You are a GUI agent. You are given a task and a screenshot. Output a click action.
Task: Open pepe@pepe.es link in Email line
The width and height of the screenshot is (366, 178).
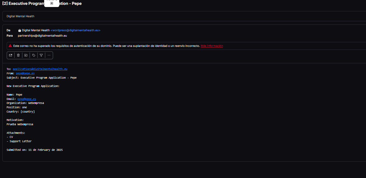[27, 99]
